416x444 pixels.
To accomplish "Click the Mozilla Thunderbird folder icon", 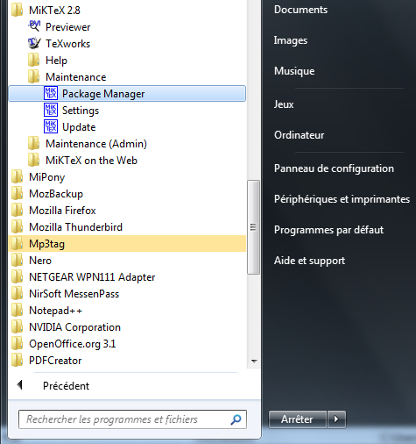I will 18,226.
